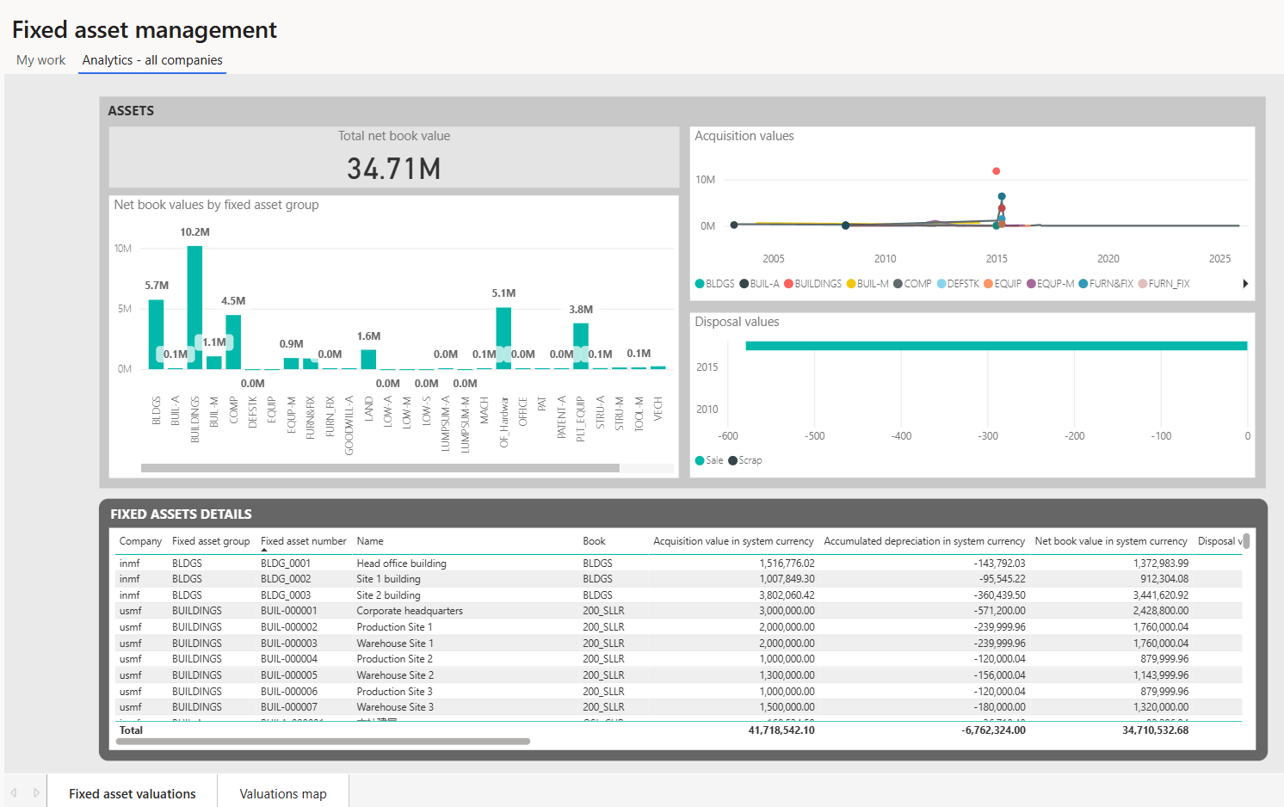The height and width of the screenshot is (807, 1284).
Task: Click the details table horizontal scrollbar
Action: click(323, 741)
